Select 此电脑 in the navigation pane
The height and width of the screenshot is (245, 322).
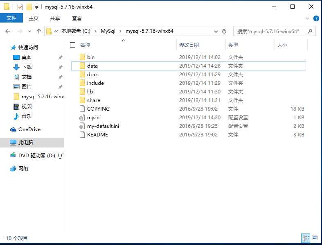tap(32, 142)
